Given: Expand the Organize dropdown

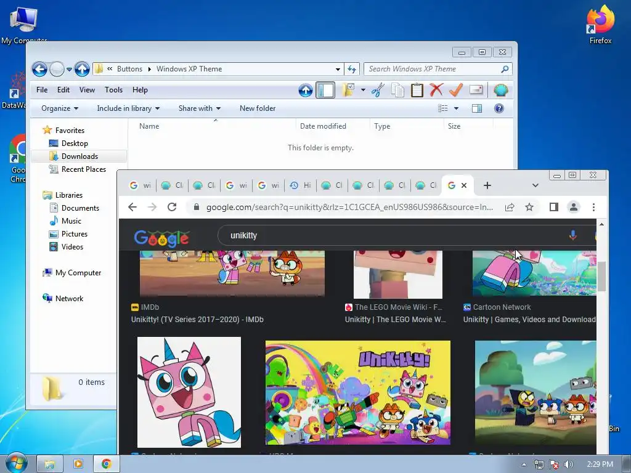Looking at the screenshot, I should click(60, 108).
